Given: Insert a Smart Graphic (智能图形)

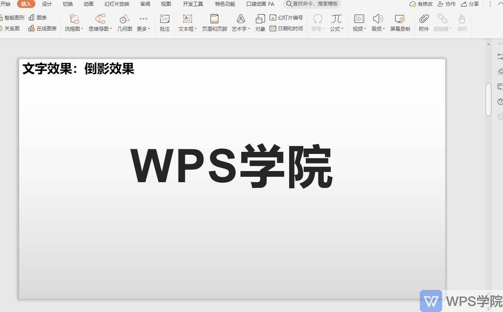Looking at the screenshot, I should click(12, 18).
